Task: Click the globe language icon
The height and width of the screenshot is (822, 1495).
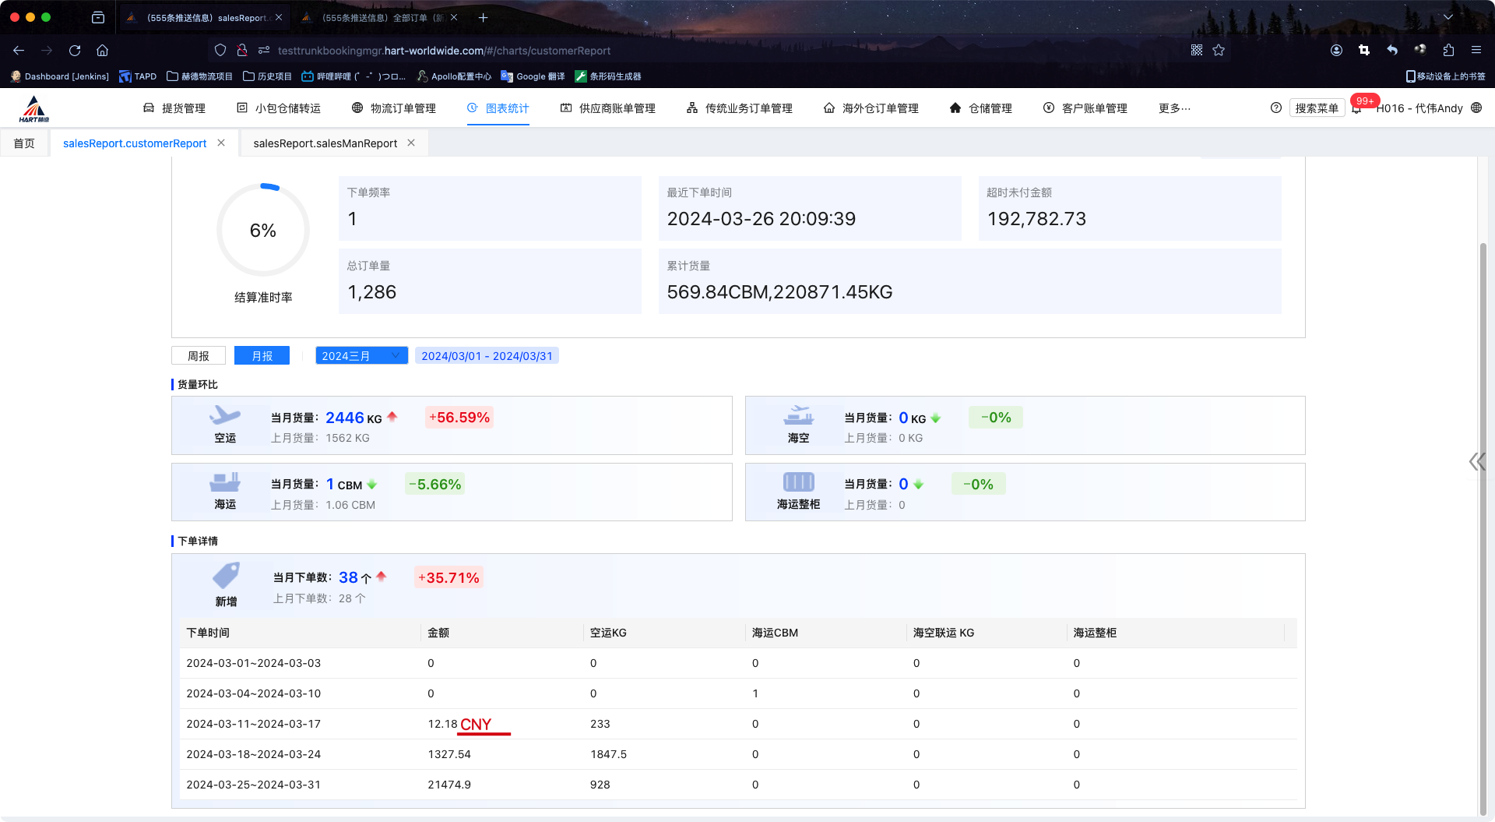Action: pyautogui.click(x=1476, y=108)
